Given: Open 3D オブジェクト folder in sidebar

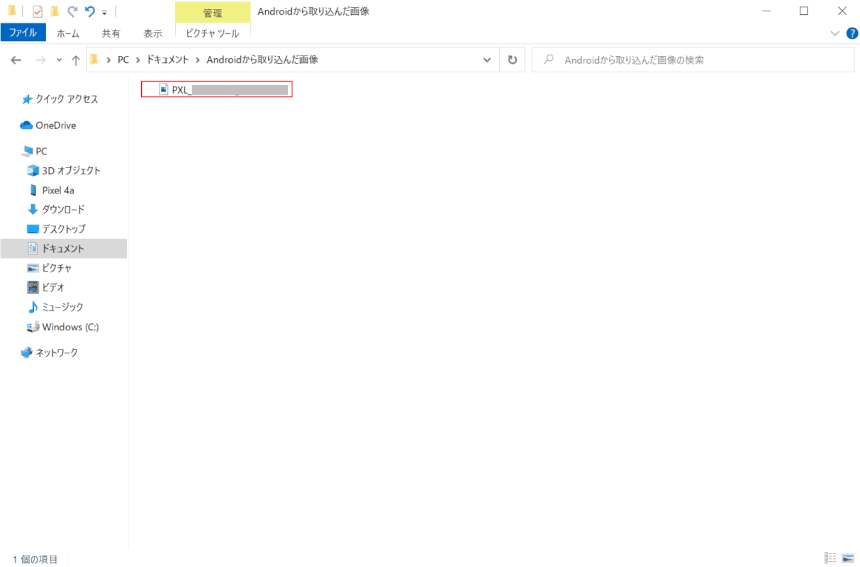Looking at the screenshot, I should (64, 171).
